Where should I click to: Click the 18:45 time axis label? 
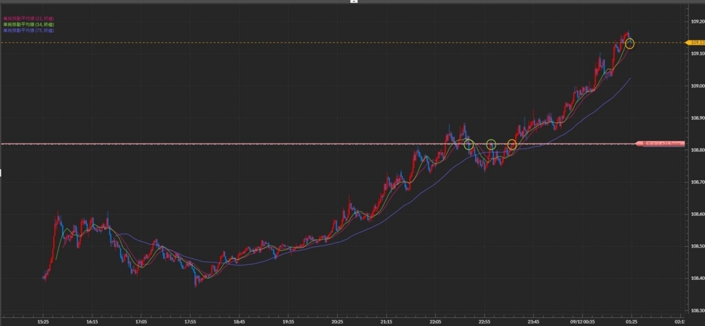tap(239, 321)
